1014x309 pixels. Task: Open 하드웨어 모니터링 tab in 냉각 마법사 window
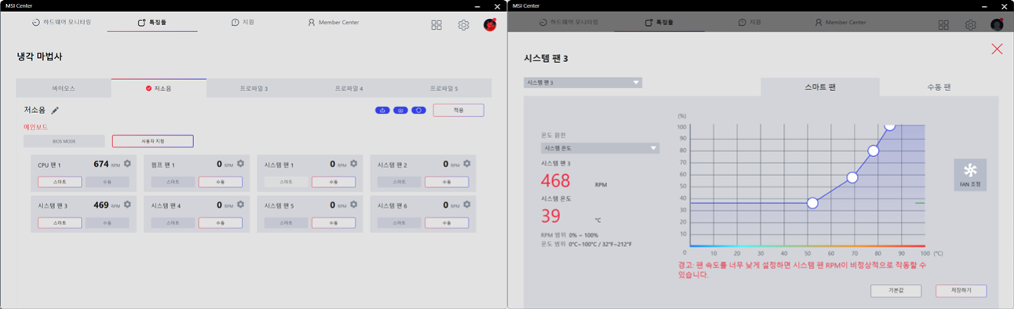(x=62, y=22)
